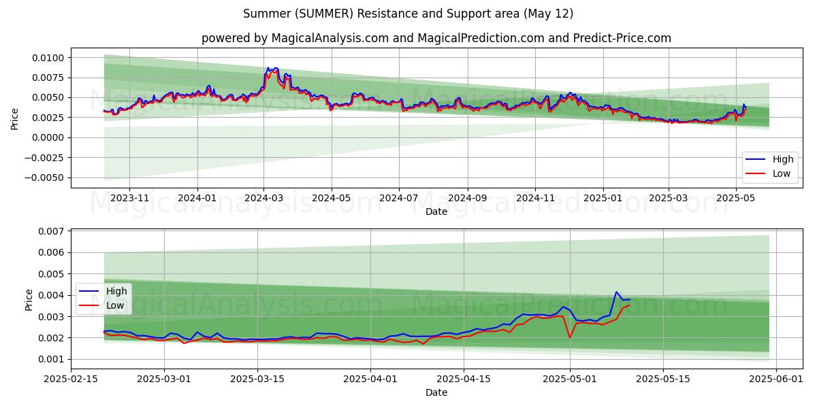Click the "2024-07" x-axis tick label
This screenshot has width=817, height=408.
(399, 198)
